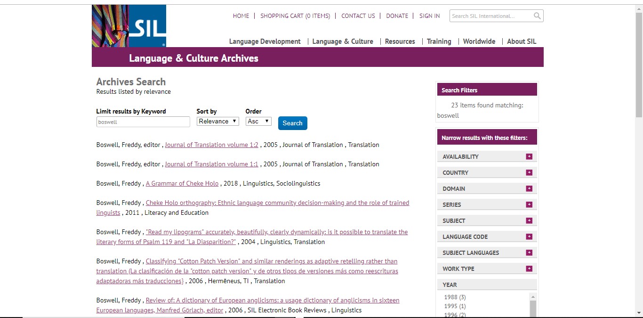This screenshot has width=643, height=318.
Task: Open Language Development menu
Action: pos(265,41)
